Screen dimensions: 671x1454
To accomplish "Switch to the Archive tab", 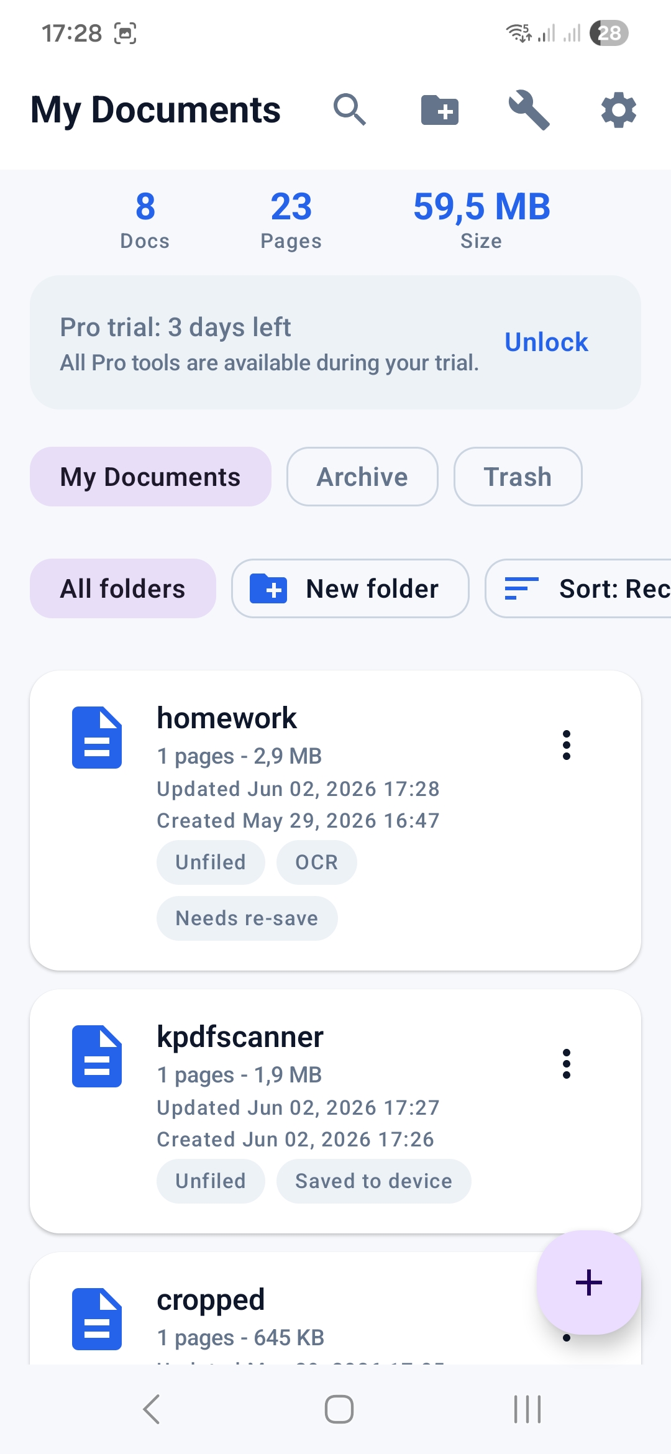I will [x=362, y=477].
